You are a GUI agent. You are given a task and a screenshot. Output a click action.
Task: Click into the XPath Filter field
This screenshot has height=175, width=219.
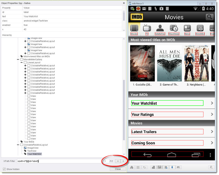(x=59, y=161)
